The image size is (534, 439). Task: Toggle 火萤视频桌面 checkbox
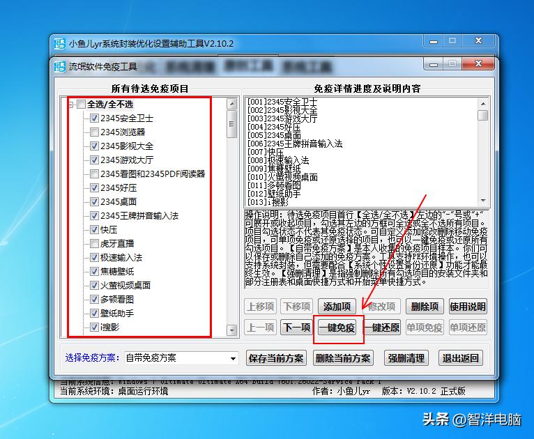click(94, 286)
